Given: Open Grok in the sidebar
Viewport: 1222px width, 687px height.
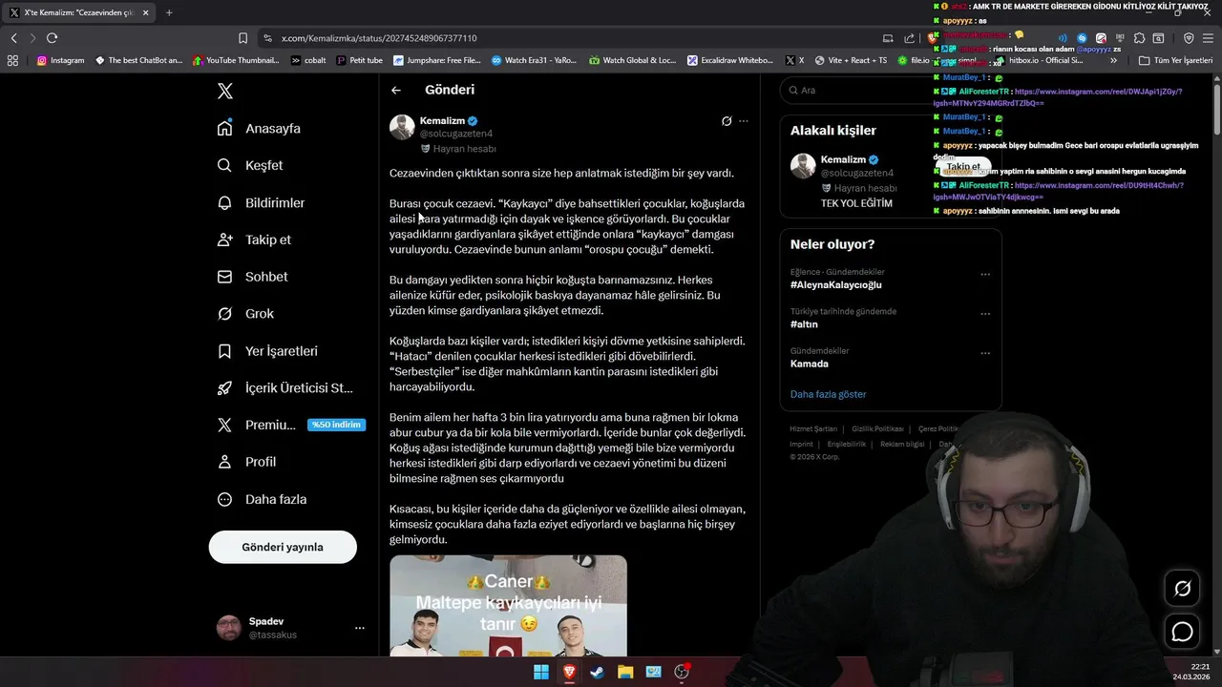Looking at the screenshot, I should [246, 313].
